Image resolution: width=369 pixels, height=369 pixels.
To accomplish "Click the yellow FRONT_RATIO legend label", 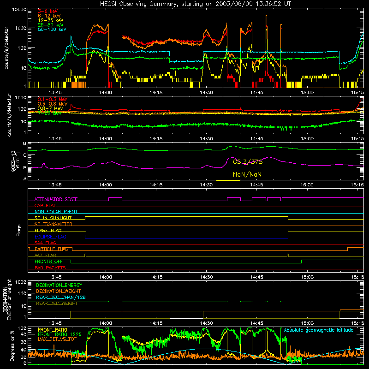I will pos(53,330).
